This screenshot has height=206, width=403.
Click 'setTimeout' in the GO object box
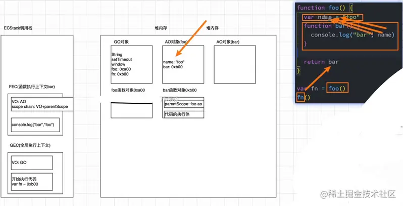[122, 59]
